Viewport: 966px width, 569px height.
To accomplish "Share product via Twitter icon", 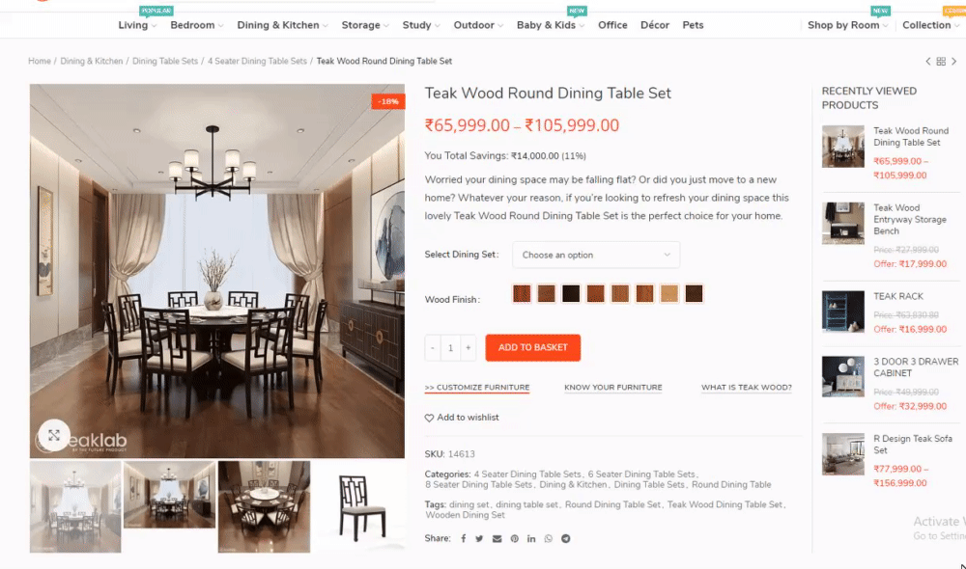I will coord(479,539).
